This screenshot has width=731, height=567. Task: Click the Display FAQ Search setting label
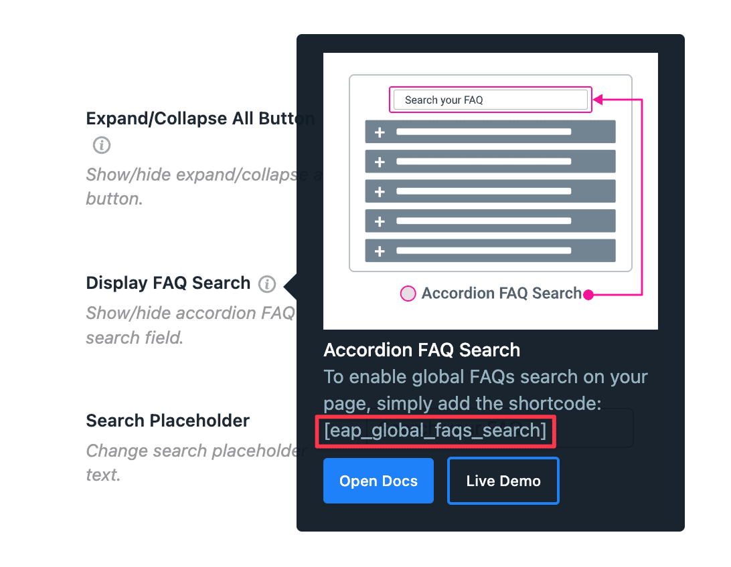point(168,283)
